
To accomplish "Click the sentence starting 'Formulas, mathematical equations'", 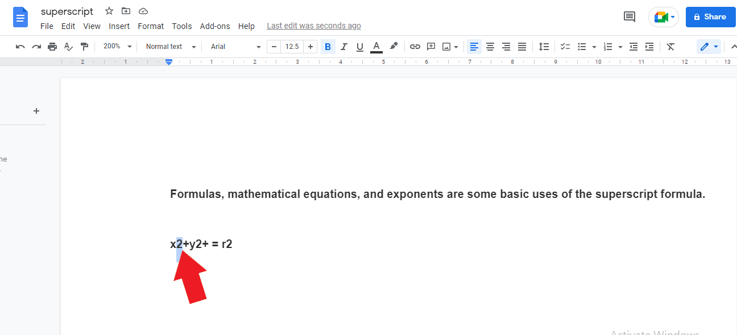I will 438,194.
